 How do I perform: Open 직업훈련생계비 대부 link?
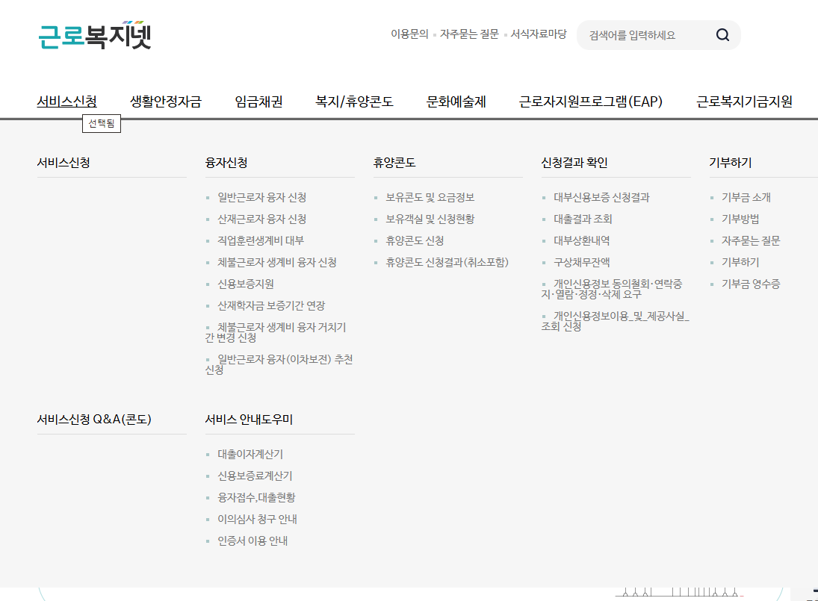click(260, 240)
